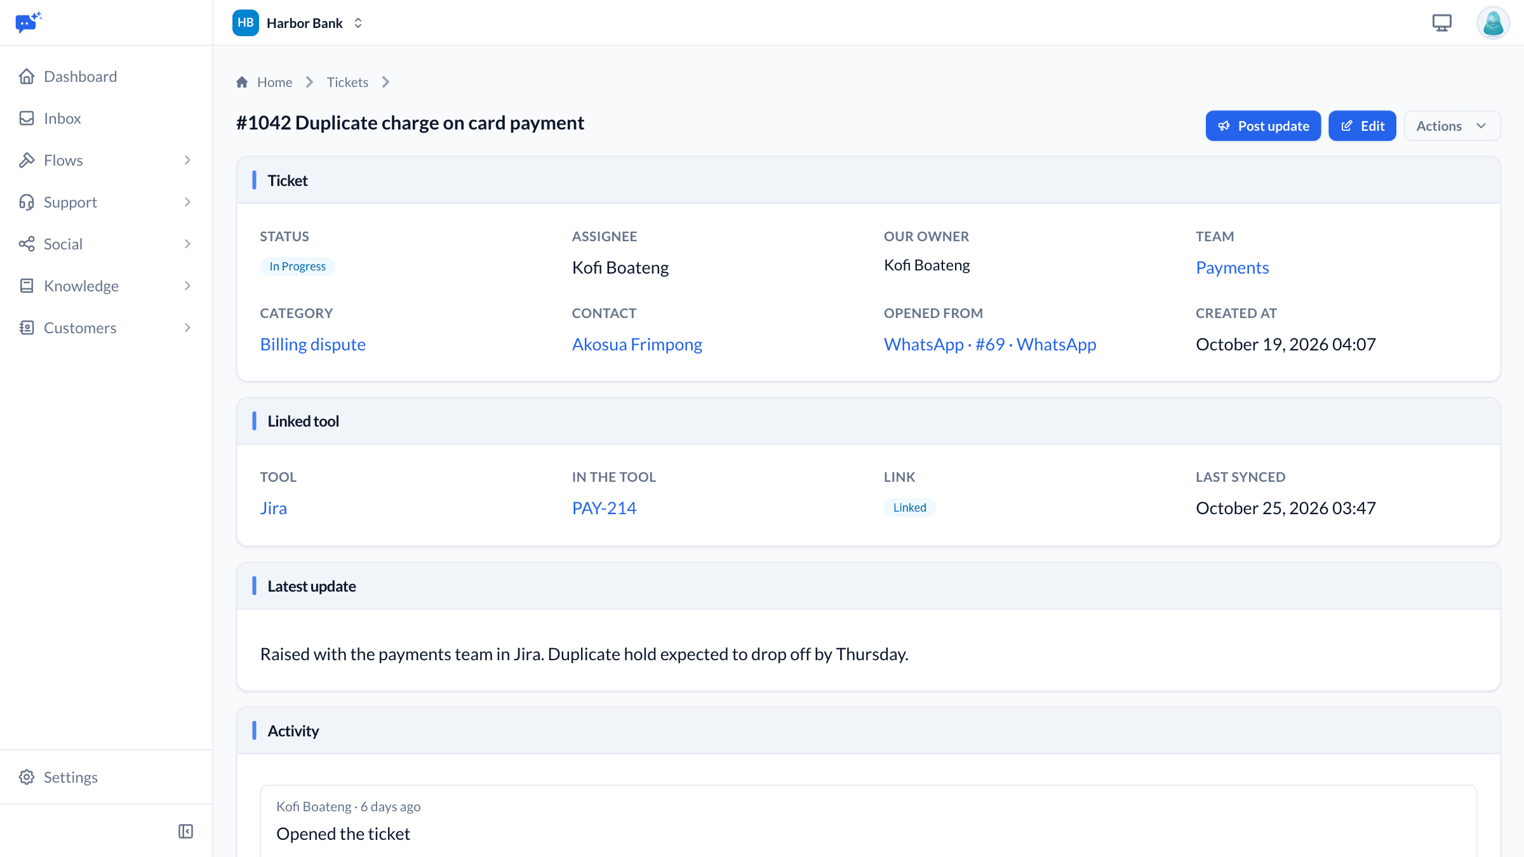
Task: Click assignee name under ASSIGNEE label
Action: (620, 267)
